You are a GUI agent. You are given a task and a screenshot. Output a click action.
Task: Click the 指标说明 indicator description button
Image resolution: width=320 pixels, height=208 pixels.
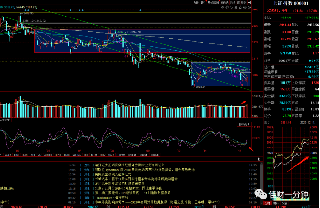tap(244, 124)
